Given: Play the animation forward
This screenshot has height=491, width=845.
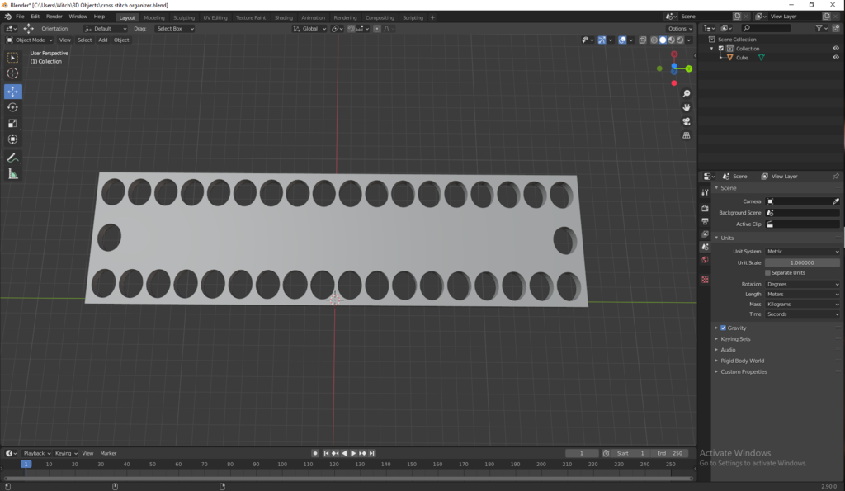Looking at the screenshot, I should (x=353, y=453).
